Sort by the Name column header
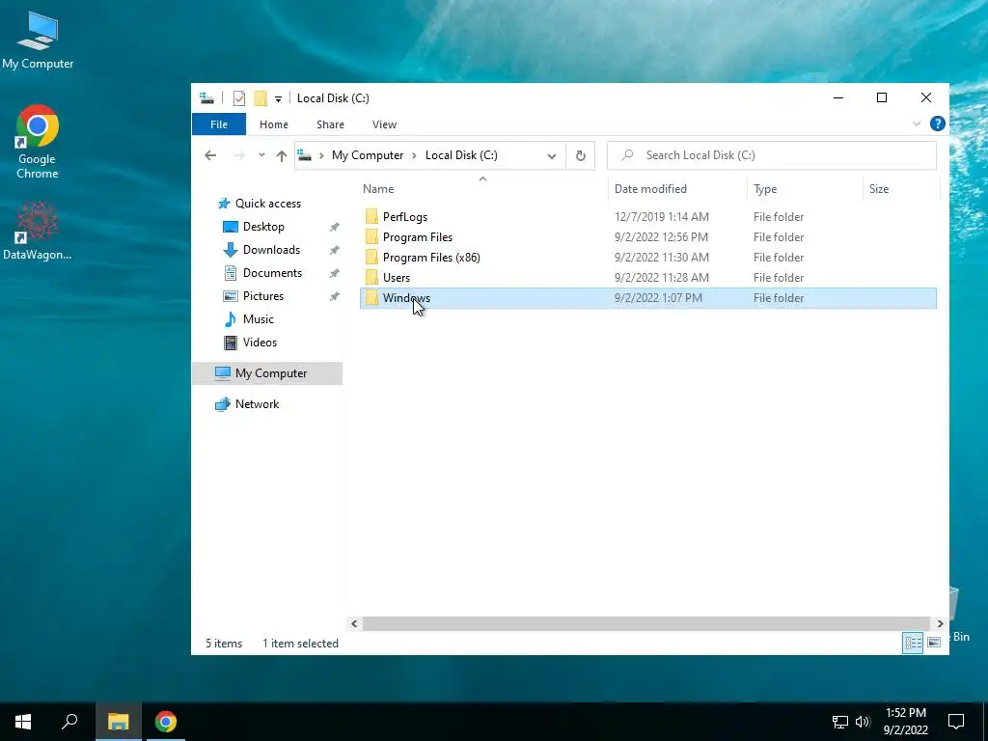The width and height of the screenshot is (988, 741). click(378, 189)
